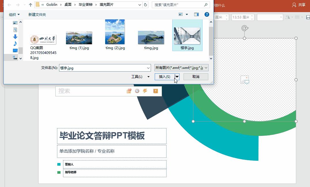Click the align lines ribbon icon
Image resolution: width=310 pixels, height=187 pixels.
[297, 17]
